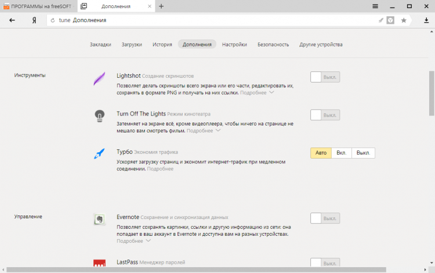Viewport: 435px width, 273px height.
Task: Open the Настройки tab
Action: coord(234,45)
